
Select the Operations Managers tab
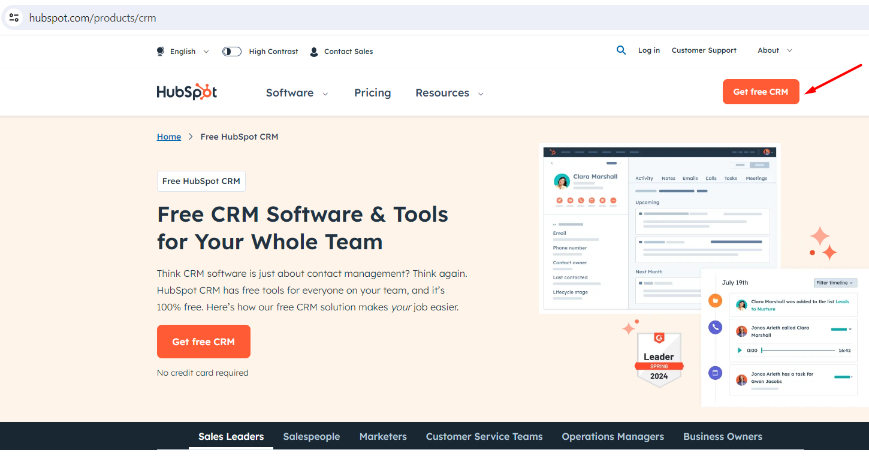[612, 436]
